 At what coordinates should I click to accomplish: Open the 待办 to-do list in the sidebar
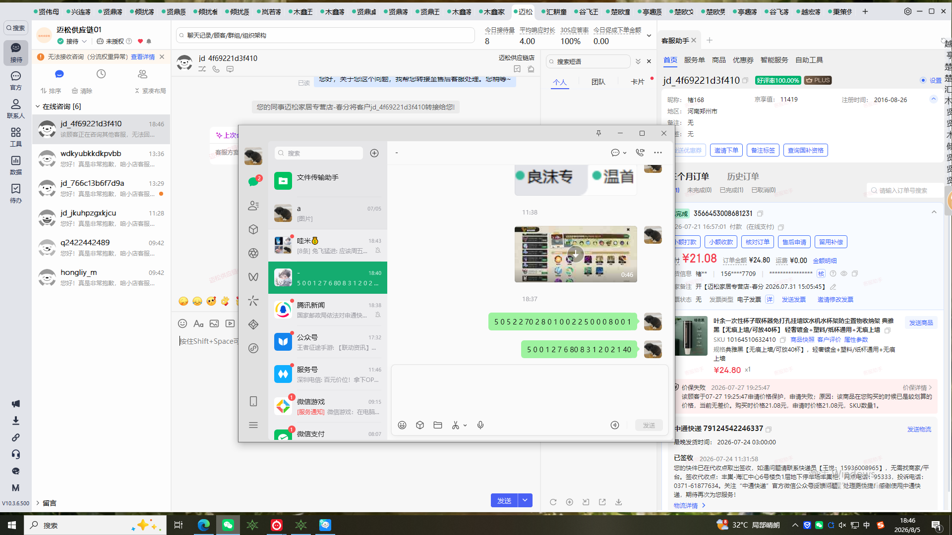point(16,193)
